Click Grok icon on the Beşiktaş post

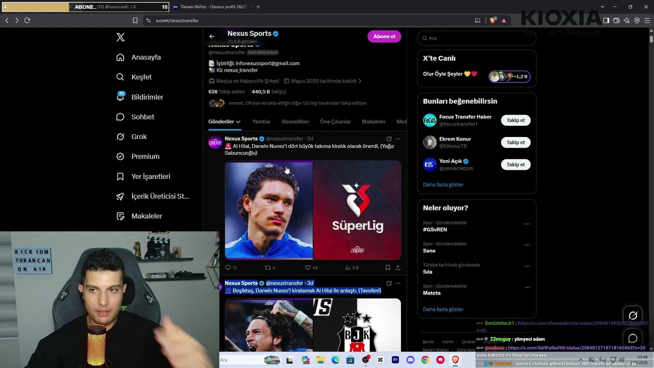pyautogui.click(x=389, y=283)
